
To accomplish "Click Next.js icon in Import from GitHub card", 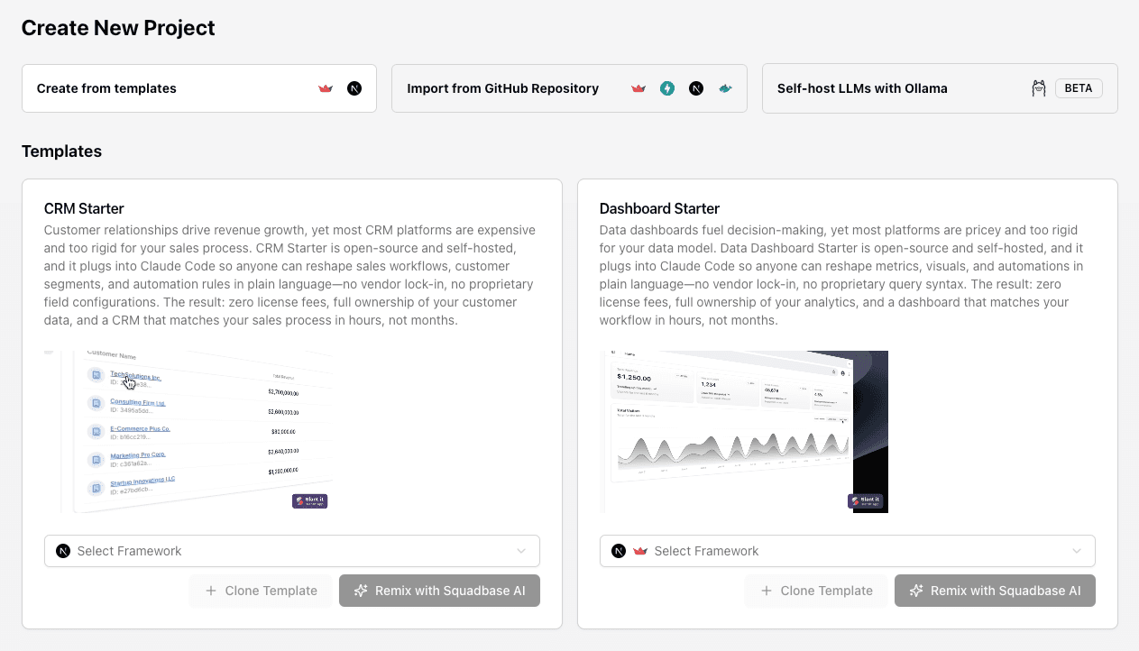I will point(696,88).
